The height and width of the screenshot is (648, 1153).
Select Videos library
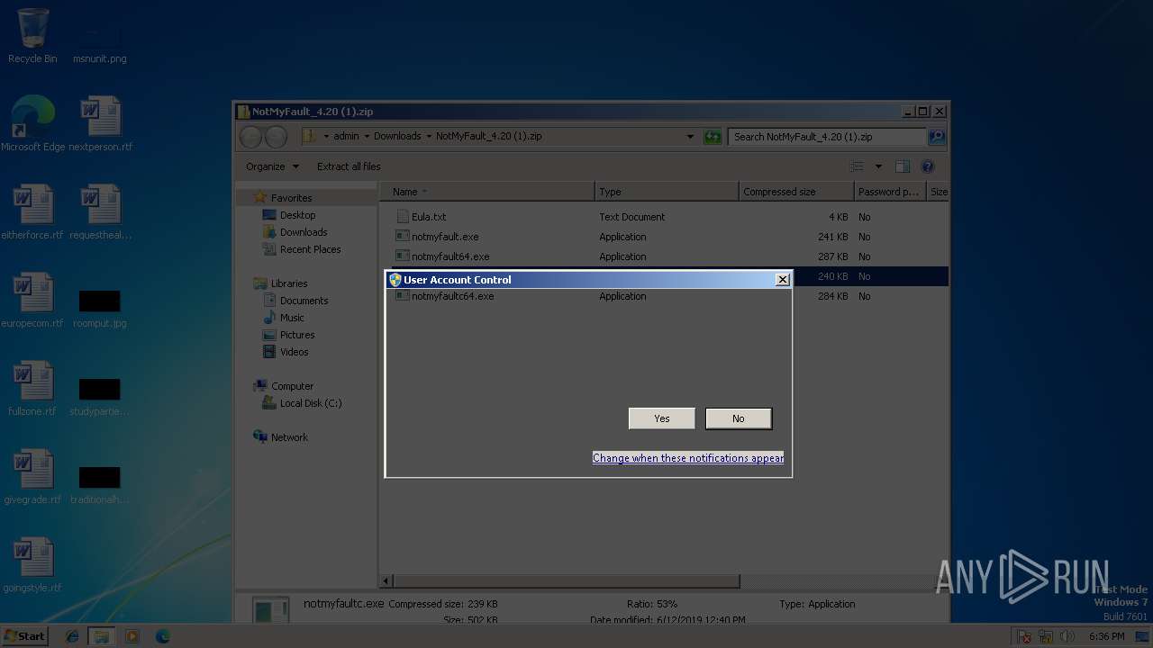pos(294,352)
